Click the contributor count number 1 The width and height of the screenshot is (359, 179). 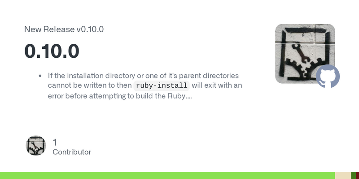[55, 142]
